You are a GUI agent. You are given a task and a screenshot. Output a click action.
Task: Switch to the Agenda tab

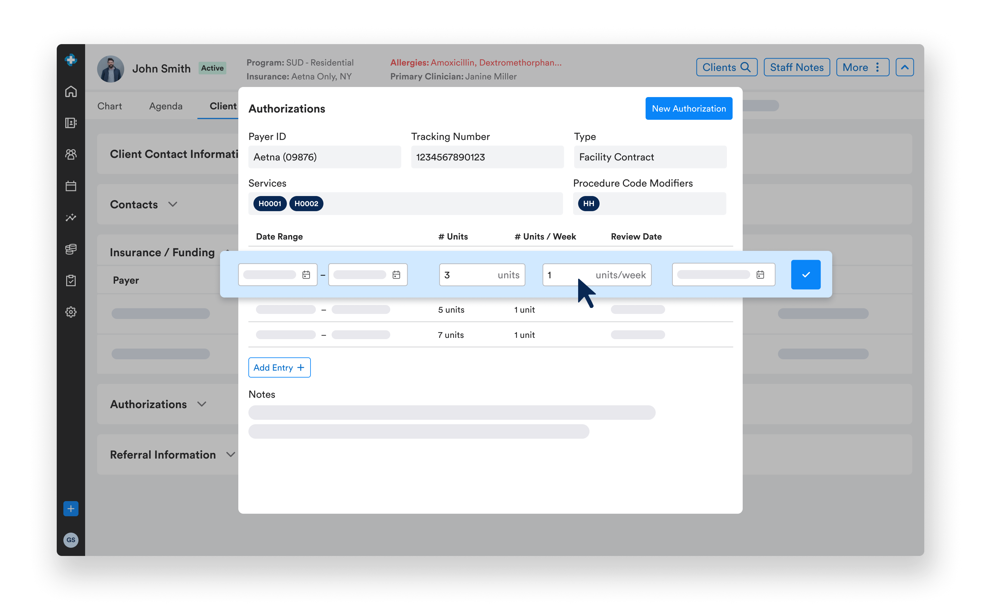pos(165,106)
